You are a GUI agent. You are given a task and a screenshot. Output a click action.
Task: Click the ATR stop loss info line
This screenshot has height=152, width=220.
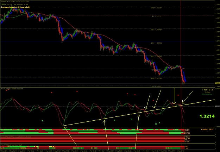coord(15,5)
